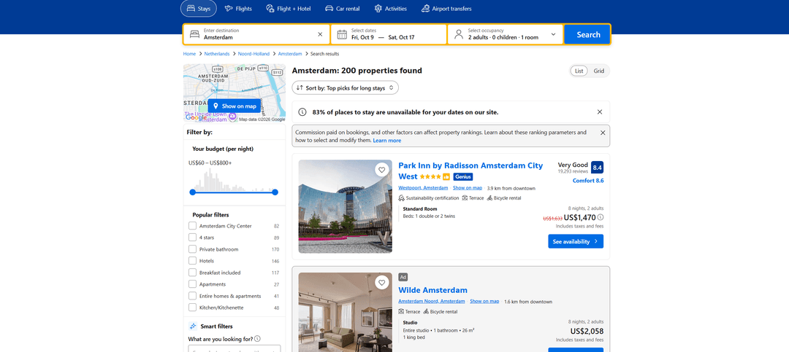Click the bed icon in destination field
Image resolution: width=789 pixels, height=352 pixels.
click(195, 35)
